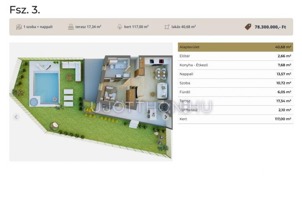Click the 'kert 117,00 m²' label in info bar

click(x=136, y=27)
